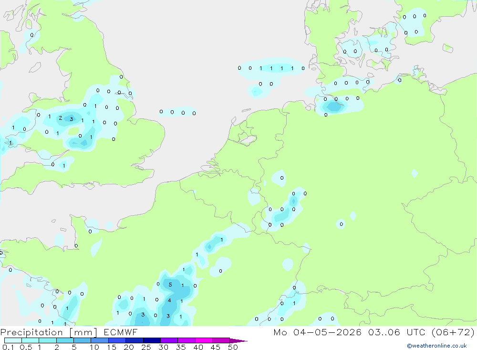477x350 pixels.
Task: Click the 0.5–1 mm legend color swatch
Action: (31, 340)
